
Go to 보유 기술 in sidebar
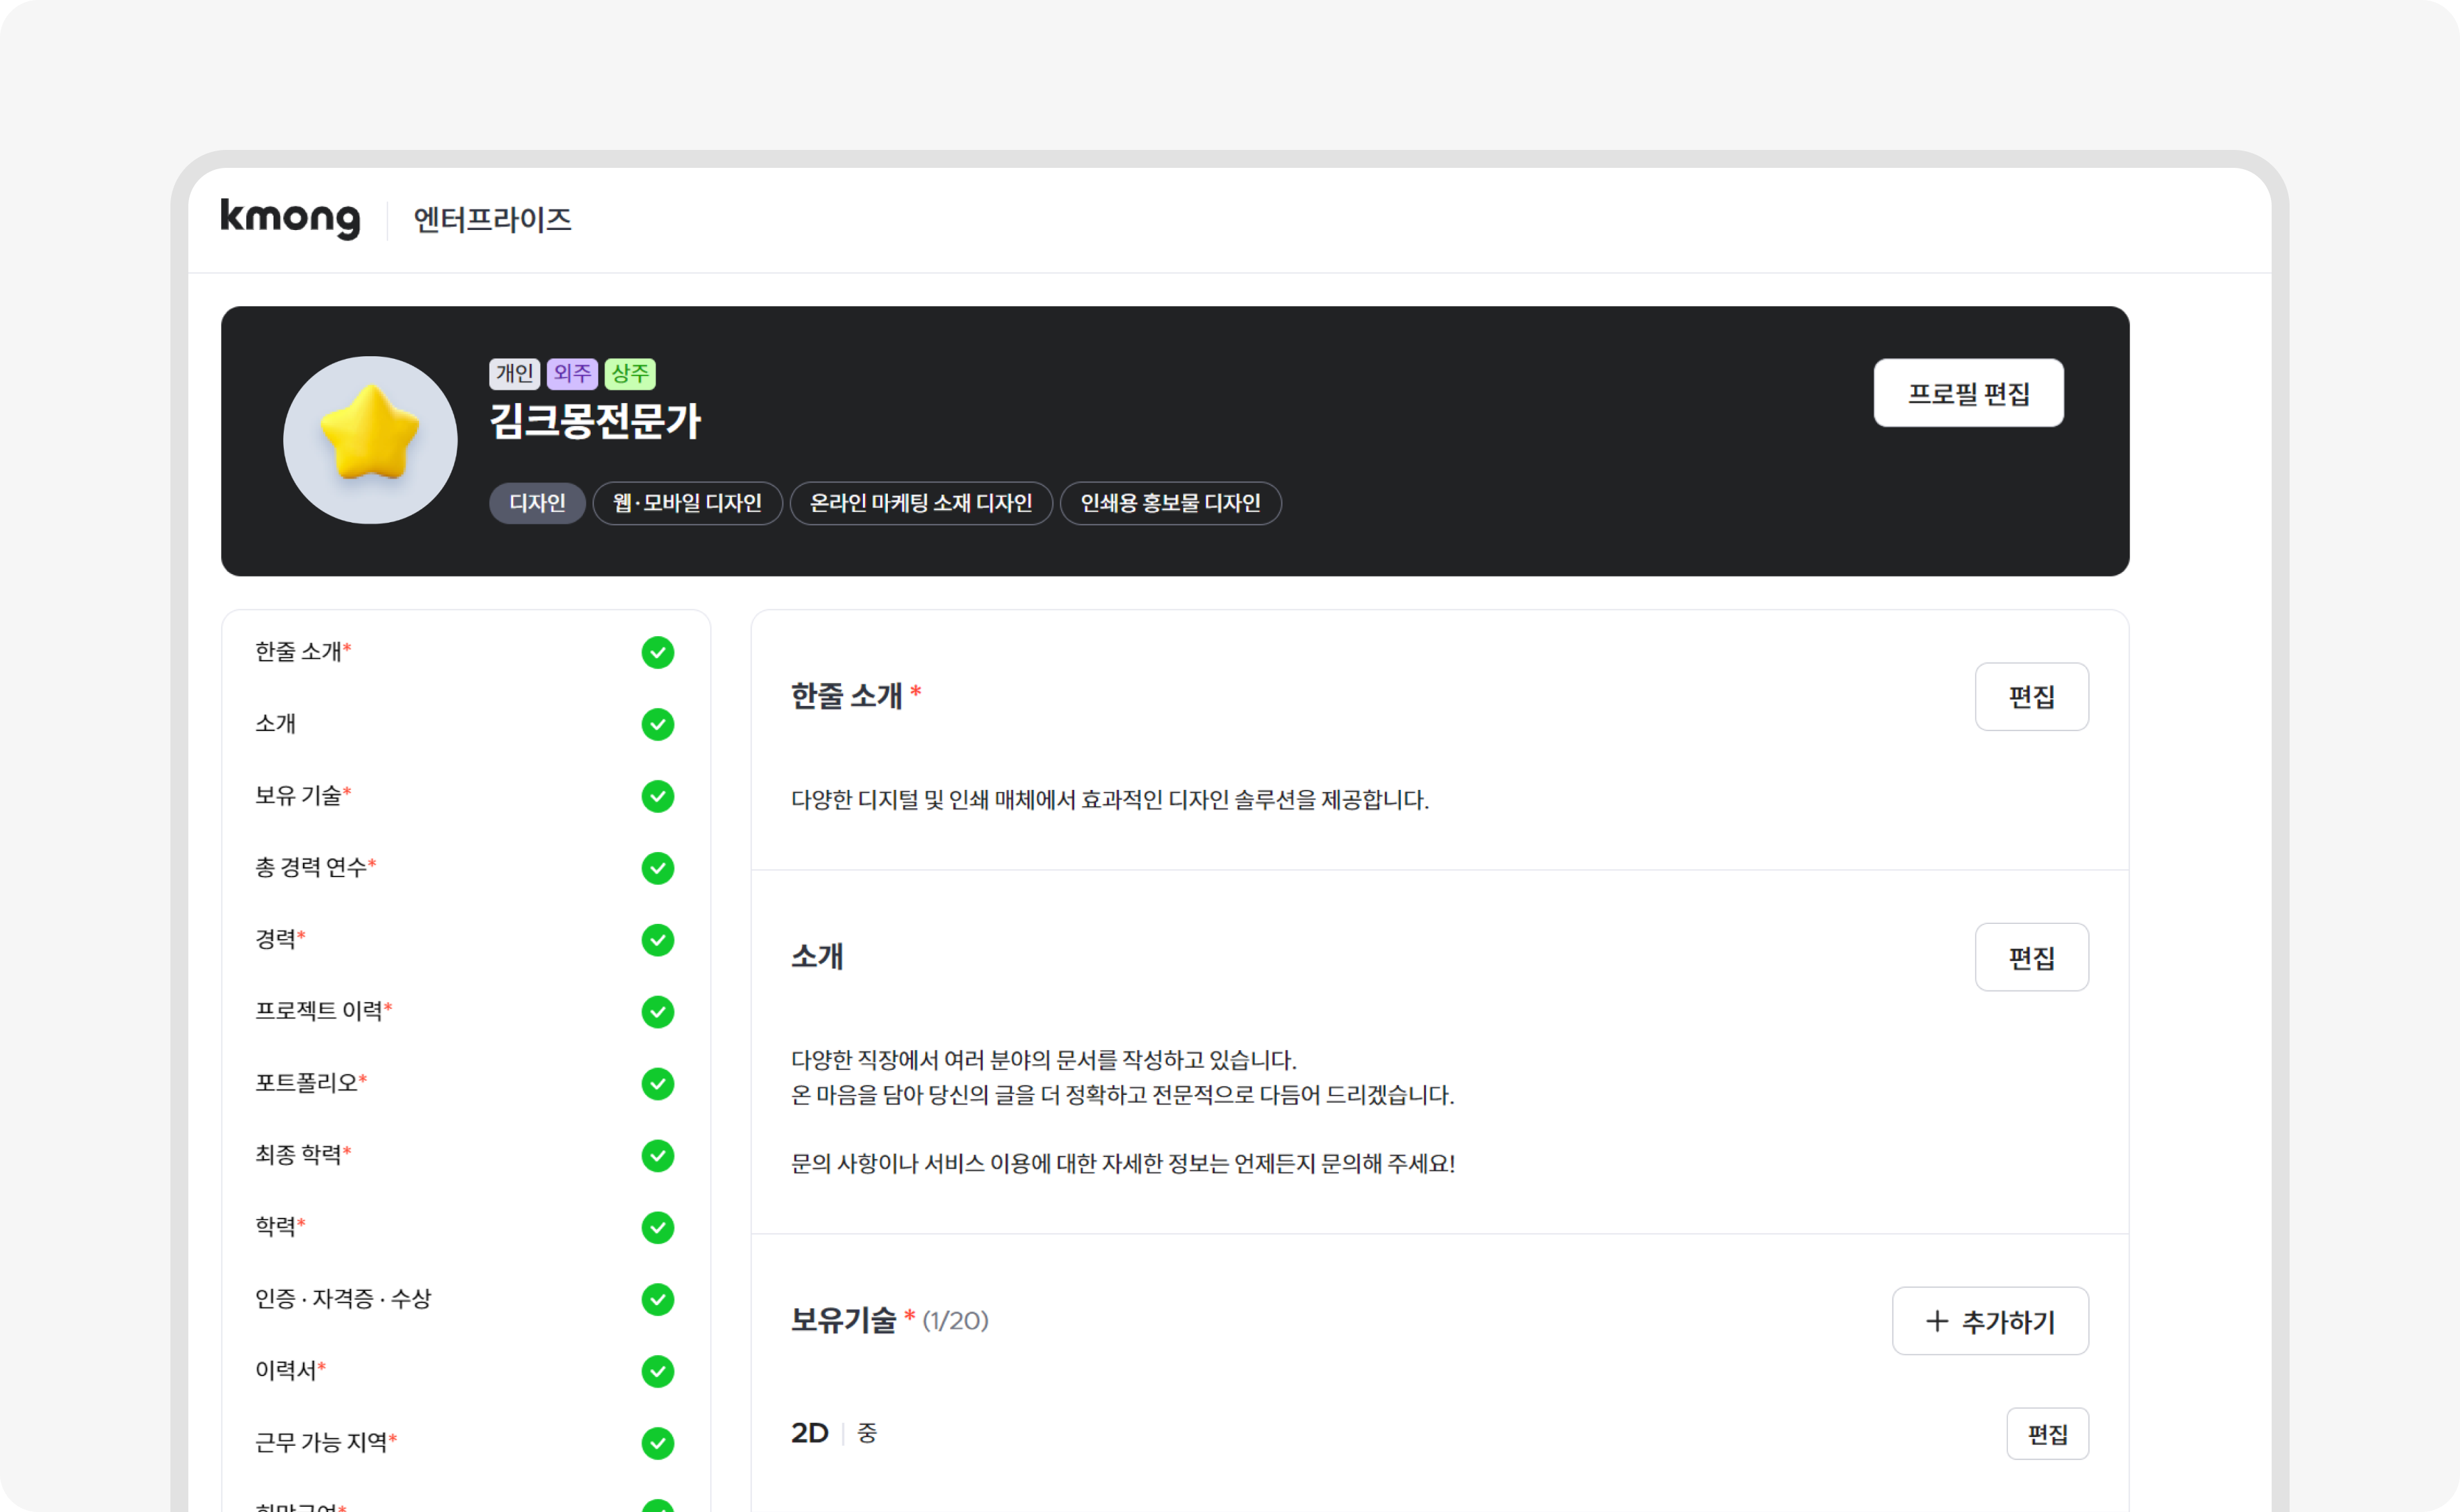[x=303, y=796]
